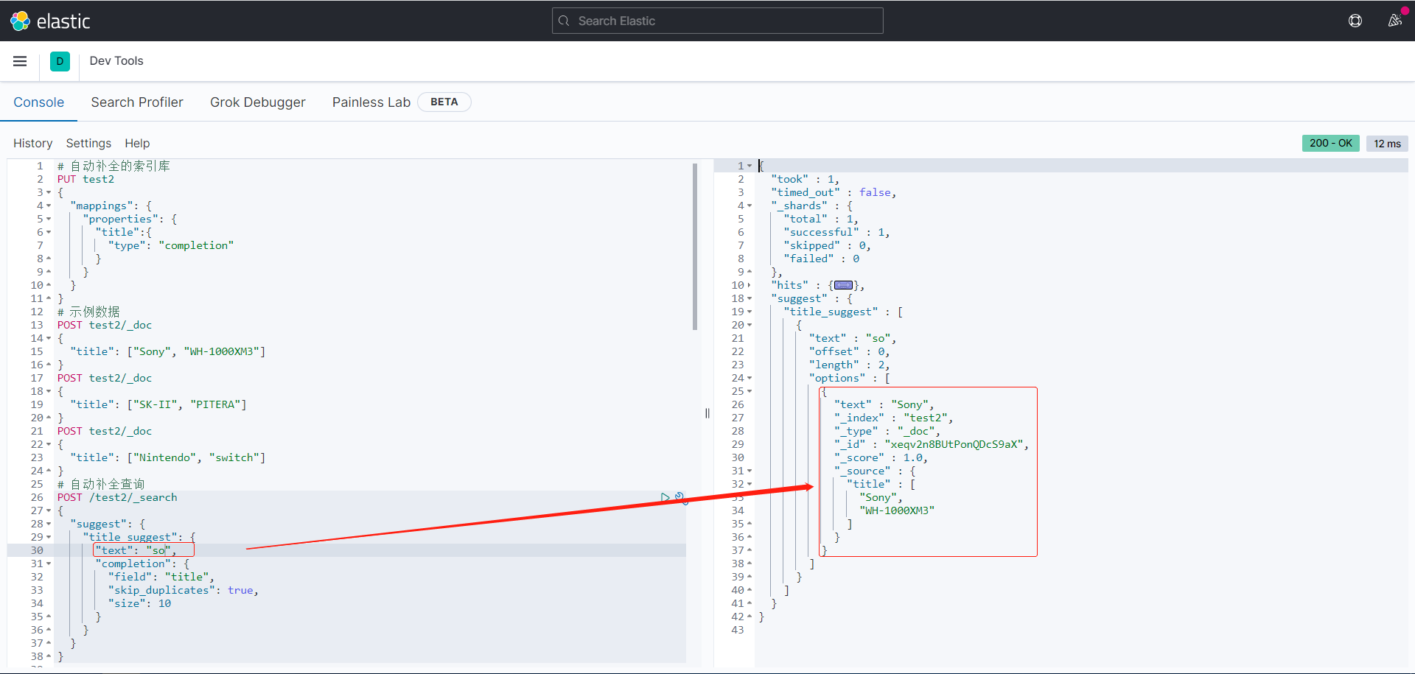Click the 12 ms response time badge
The height and width of the screenshot is (674, 1415).
tap(1387, 144)
